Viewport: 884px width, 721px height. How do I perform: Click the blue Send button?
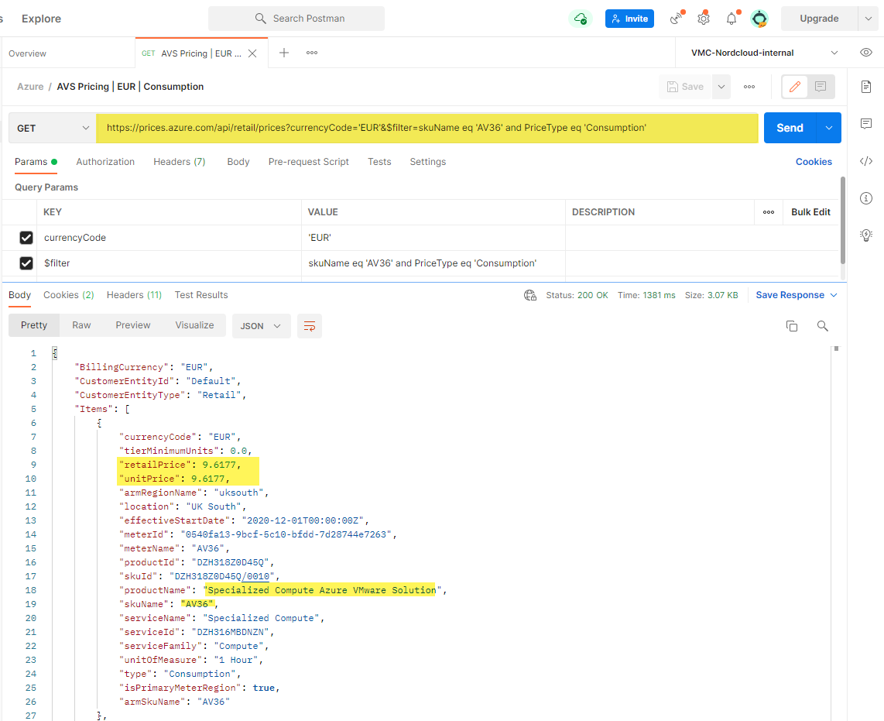[790, 128]
